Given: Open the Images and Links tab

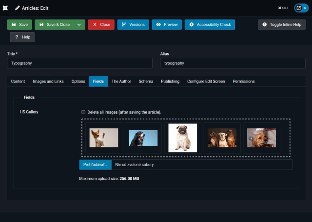Looking at the screenshot, I should (48, 82).
